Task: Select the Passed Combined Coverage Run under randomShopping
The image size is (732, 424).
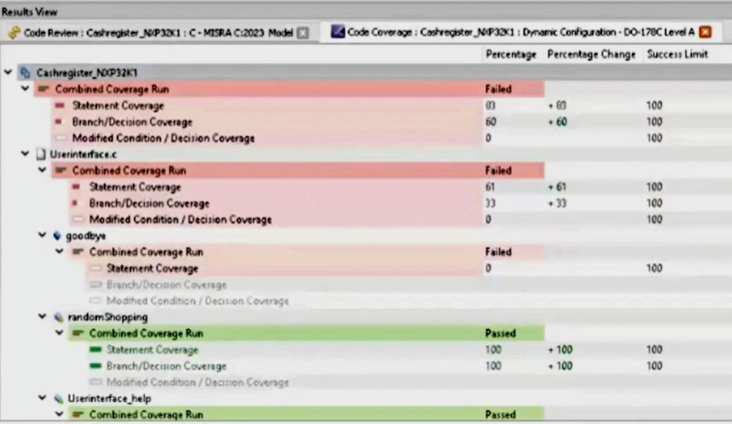Action: 146,334
